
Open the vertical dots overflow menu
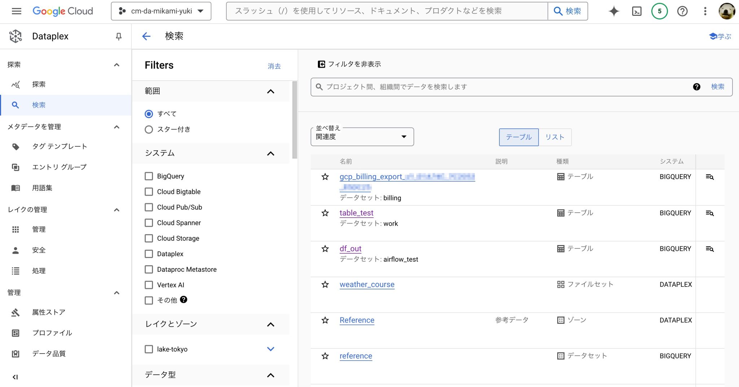tap(705, 11)
